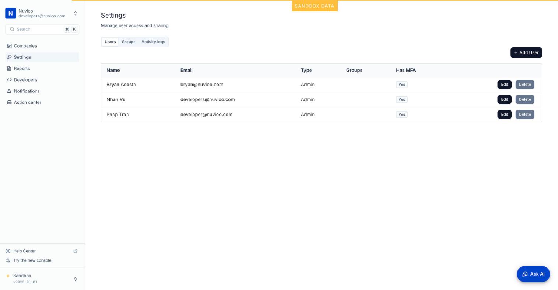Open Companies in the sidebar
This screenshot has height=290, width=558.
click(x=42, y=46)
